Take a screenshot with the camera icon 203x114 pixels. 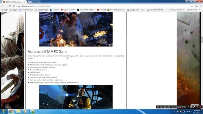[191, 107]
